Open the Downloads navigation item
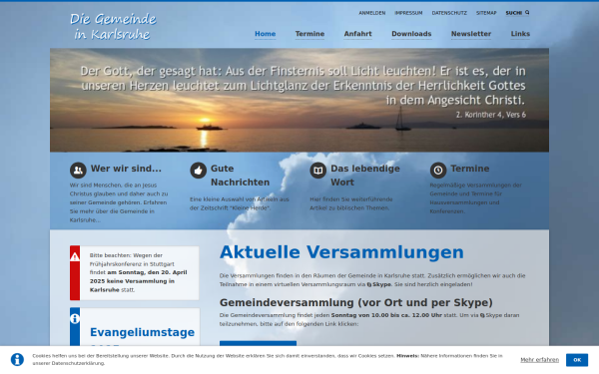Image resolution: width=599 pixels, height=374 pixels. coord(411,34)
